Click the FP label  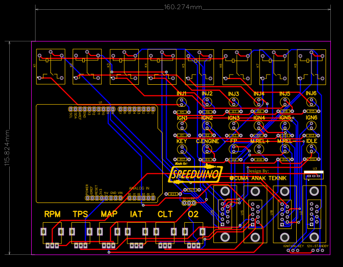click(x=233, y=141)
